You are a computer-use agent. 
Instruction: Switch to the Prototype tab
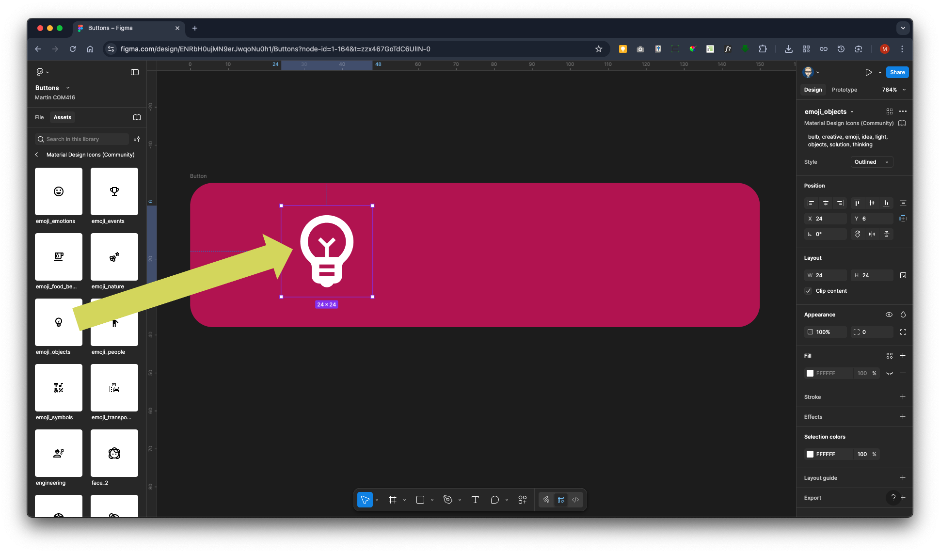[844, 90]
